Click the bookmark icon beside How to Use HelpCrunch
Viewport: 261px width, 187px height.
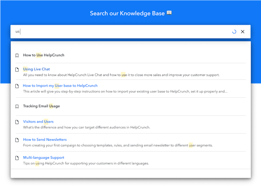coord(17,55)
